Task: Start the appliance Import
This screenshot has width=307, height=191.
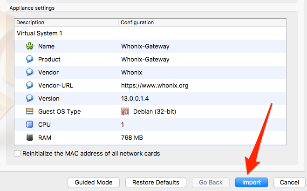Action: (x=252, y=183)
